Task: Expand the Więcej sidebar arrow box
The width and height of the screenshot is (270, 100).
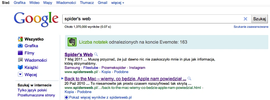Action: click(20, 74)
